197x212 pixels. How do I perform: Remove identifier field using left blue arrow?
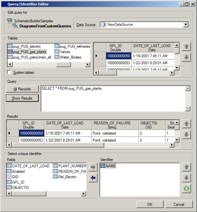click(93, 178)
